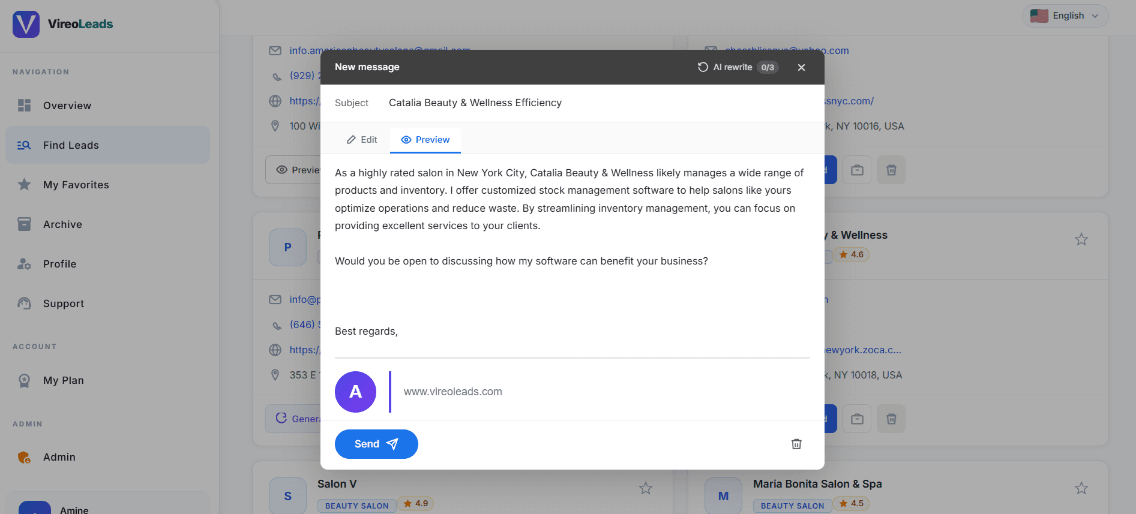Click the Archive box icon
Viewport: 1136px width, 514px height.
tap(24, 224)
